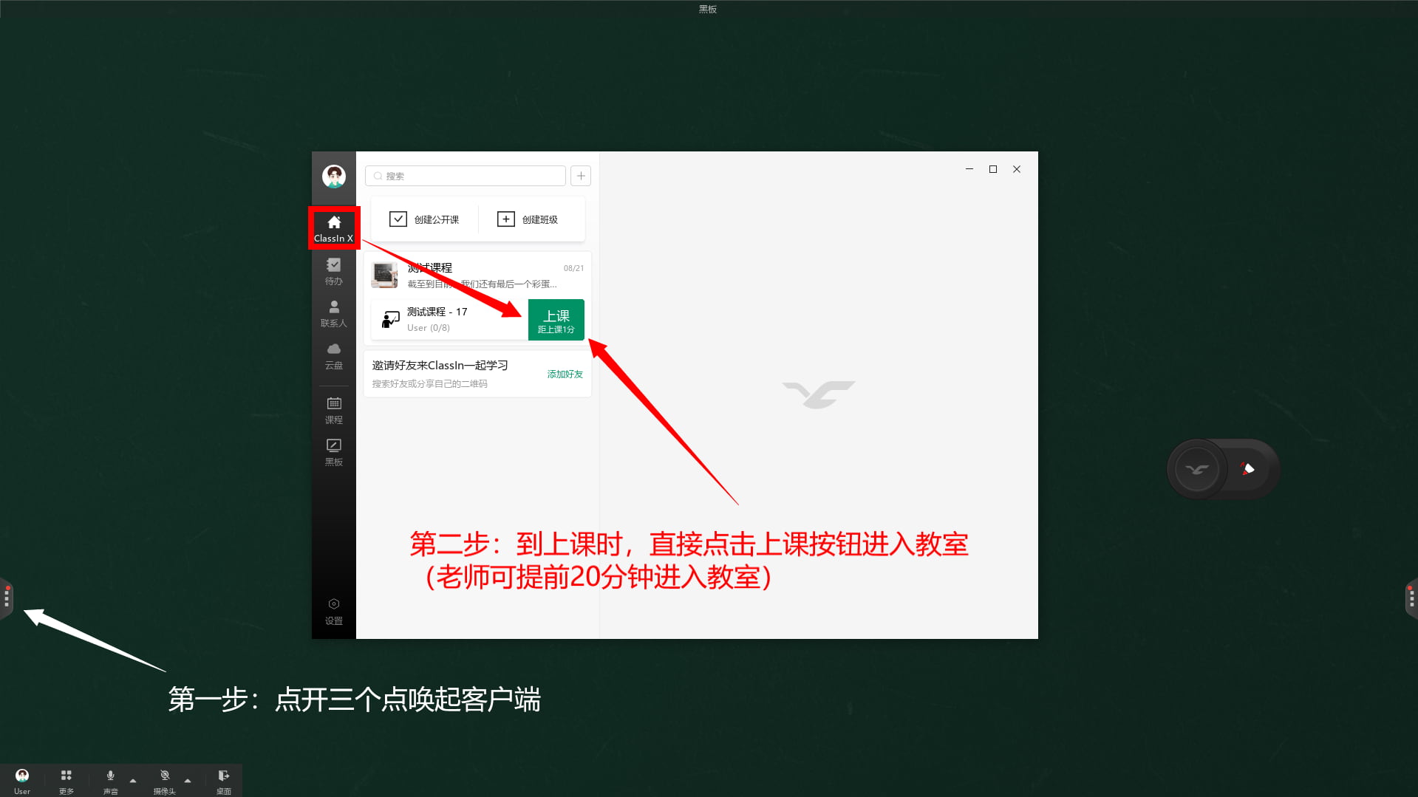Image resolution: width=1418 pixels, height=797 pixels.
Task: Select the 测试课程 - 17 lesson entry
Action: (x=449, y=319)
